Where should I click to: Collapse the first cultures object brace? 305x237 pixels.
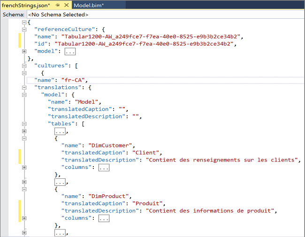(24, 73)
